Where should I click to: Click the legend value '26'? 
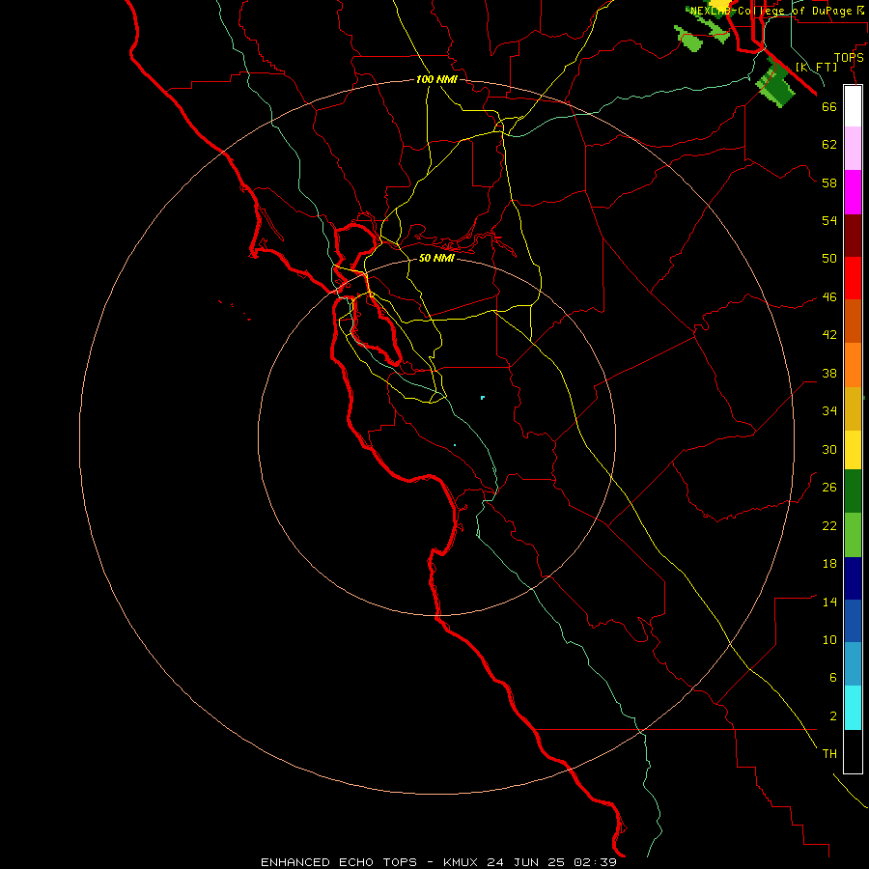829,488
